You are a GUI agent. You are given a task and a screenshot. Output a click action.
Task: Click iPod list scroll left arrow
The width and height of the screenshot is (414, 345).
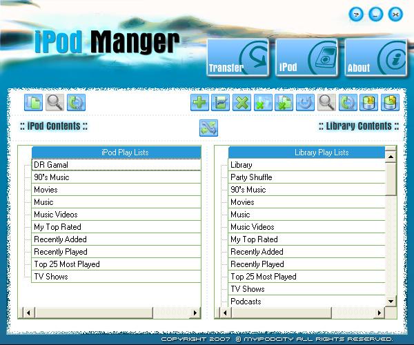tap(28, 313)
